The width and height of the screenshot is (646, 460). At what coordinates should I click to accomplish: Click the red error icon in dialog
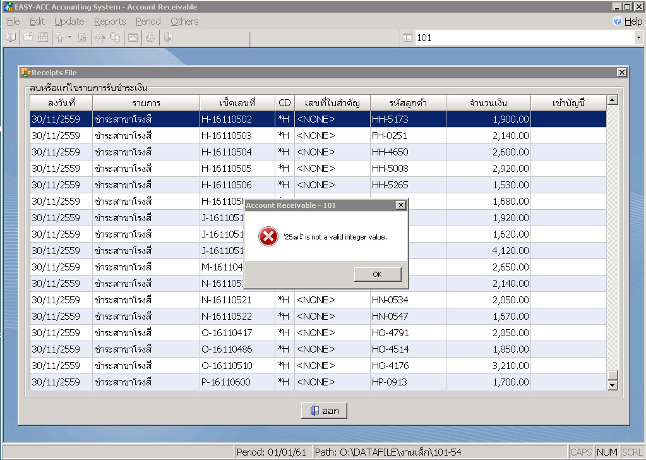[x=268, y=237]
